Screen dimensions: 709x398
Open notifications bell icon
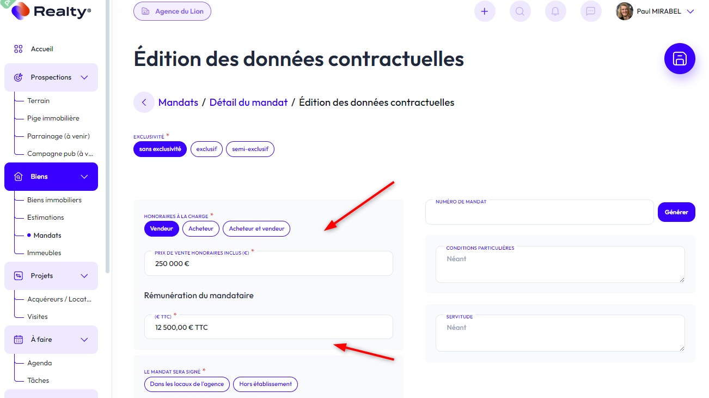[555, 11]
